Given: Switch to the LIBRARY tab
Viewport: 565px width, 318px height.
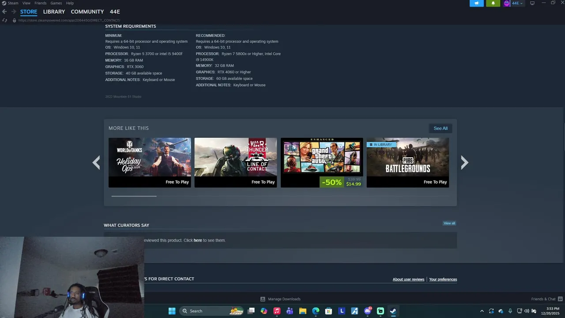Looking at the screenshot, I should click(x=54, y=11).
